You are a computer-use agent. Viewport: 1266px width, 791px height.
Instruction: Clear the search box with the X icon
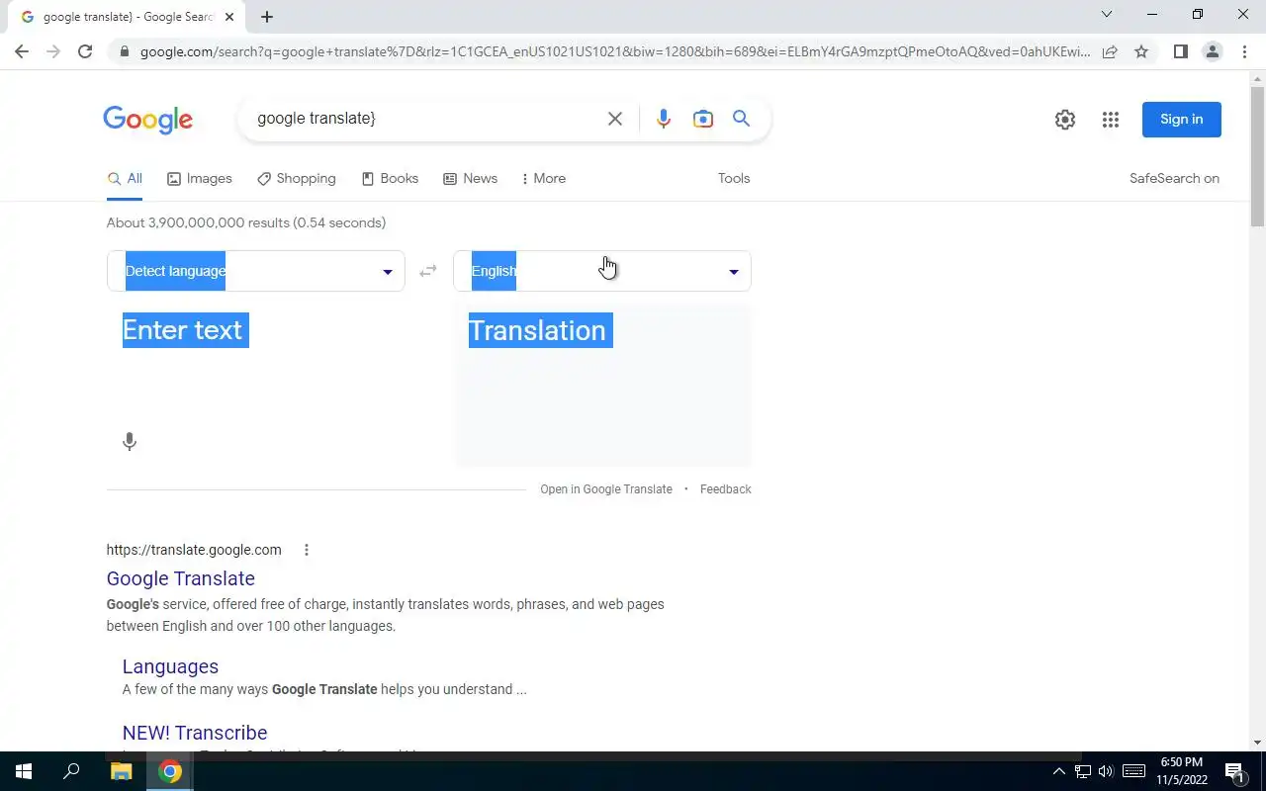point(614,119)
